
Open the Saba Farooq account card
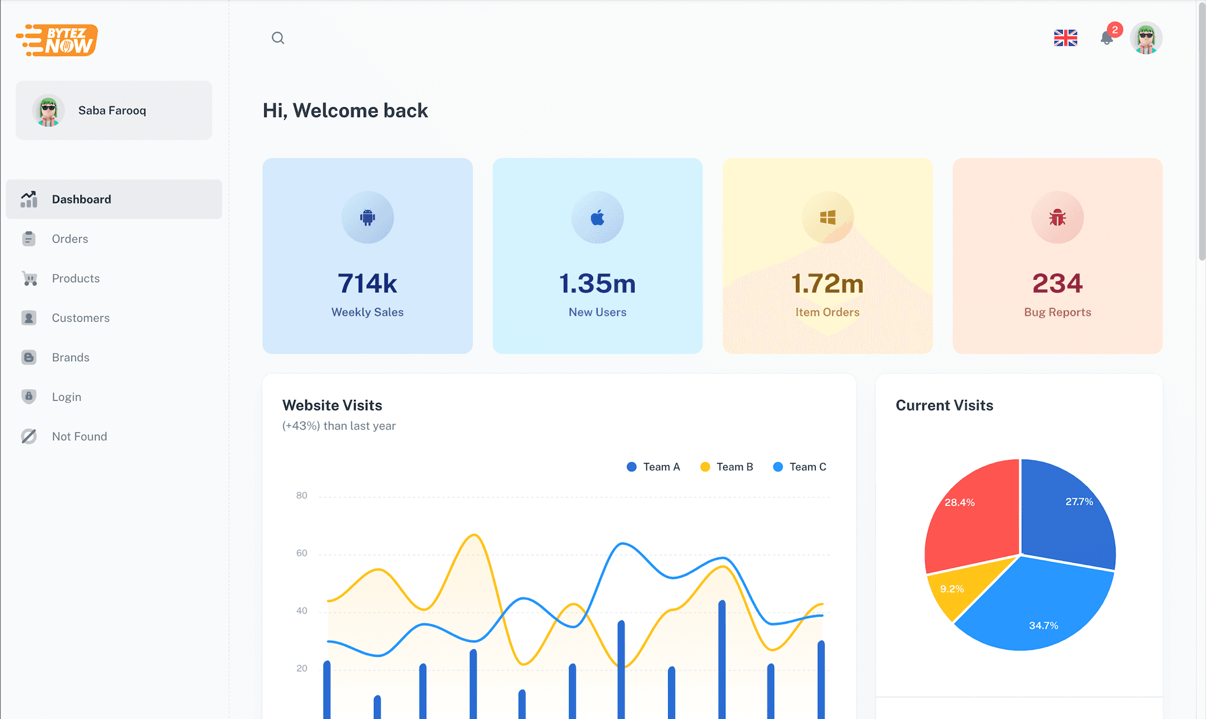114,110
